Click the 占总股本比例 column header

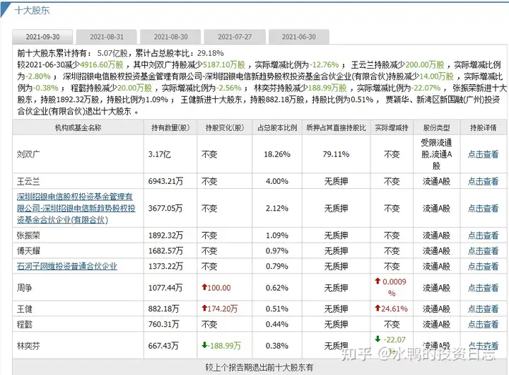277,127
